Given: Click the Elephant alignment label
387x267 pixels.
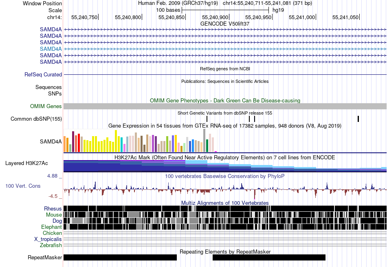Looking at the screenshot, I should pyautogui.click(x=51, y=227).
